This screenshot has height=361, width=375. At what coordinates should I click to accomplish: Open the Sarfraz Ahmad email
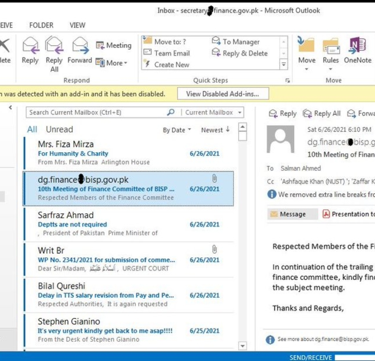129,224
